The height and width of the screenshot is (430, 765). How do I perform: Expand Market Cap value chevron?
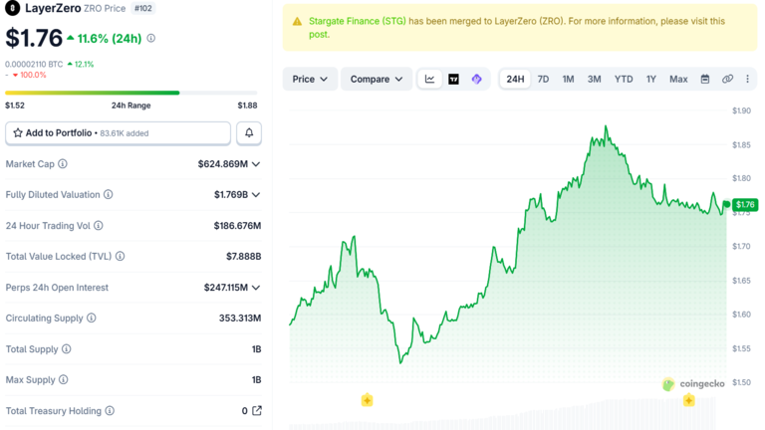(x=256, y=164)
